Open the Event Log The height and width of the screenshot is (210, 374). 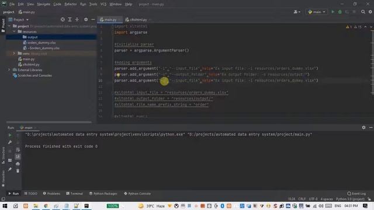pos(356,194)
